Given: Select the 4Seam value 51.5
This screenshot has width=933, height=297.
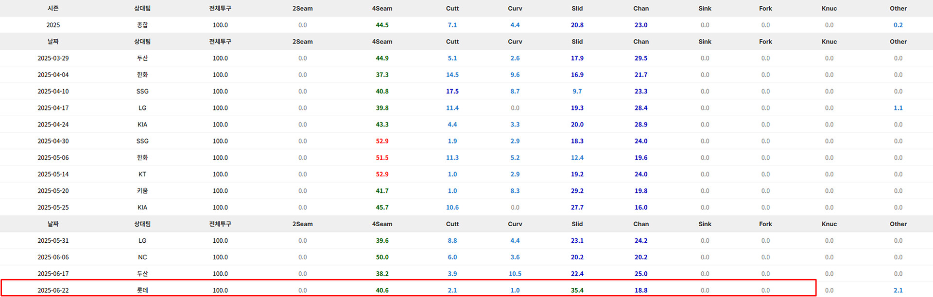Looking at the screenshot, I should pyautogui.click(x=382, y=157).
